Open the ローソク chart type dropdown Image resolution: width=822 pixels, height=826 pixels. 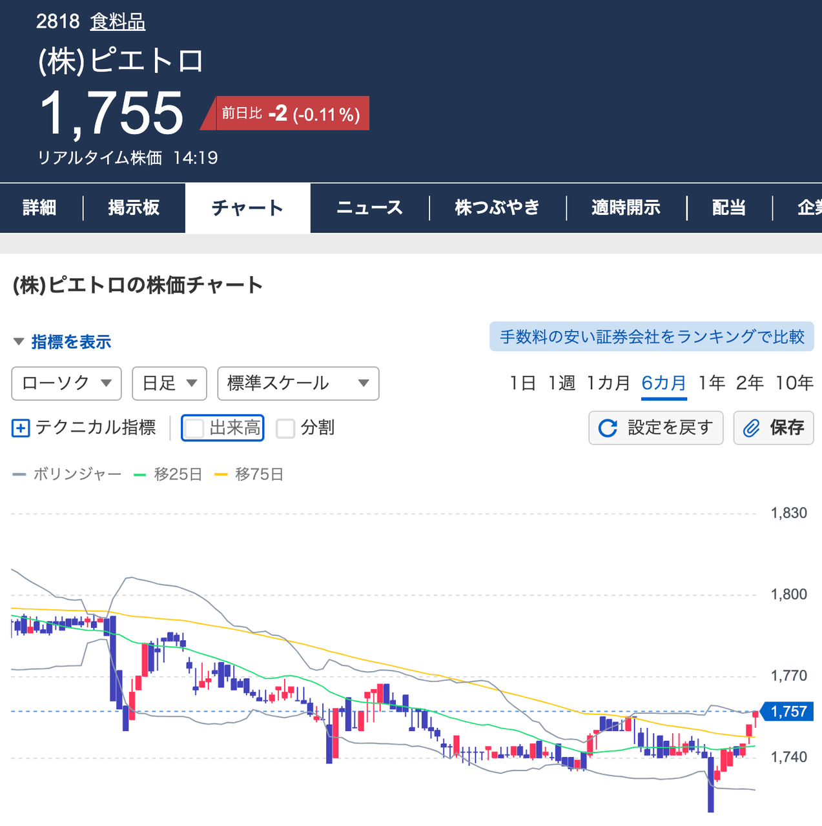66,383
